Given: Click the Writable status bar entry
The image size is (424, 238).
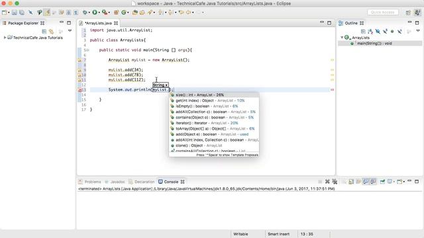Looking at the screenshot, I should tap(240, 234).
